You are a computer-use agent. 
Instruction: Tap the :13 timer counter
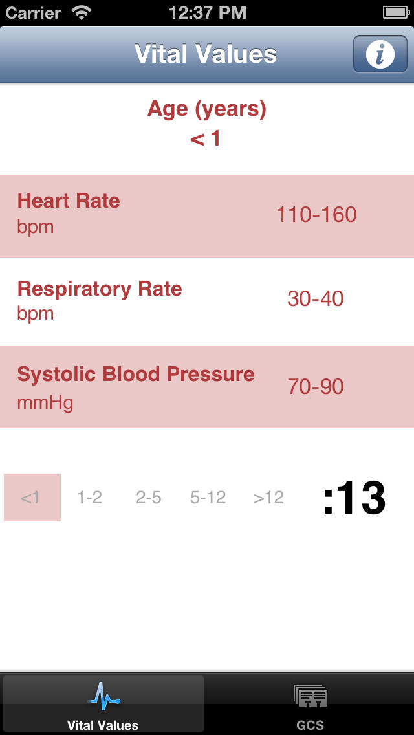354,498
